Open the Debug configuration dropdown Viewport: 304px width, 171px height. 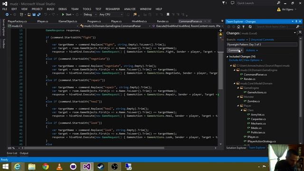(90, 15)
